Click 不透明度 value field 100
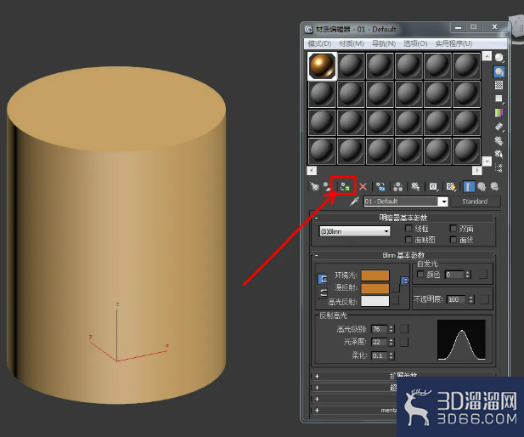This screenshot has height=437, width=524. [457, 299]
